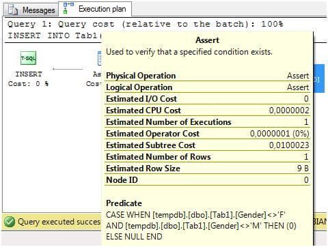Click 'Estimated Row Size' label
328x247 pixels.
[x=143, y=169]
